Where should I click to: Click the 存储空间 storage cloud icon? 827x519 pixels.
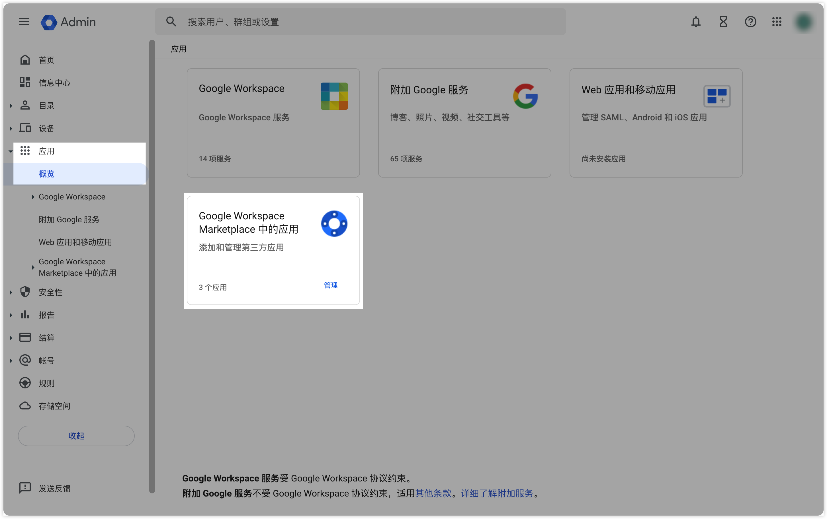(25, 406)
